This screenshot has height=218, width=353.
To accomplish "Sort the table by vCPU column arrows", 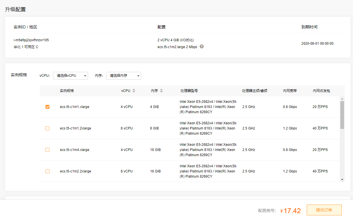I will coord(134,91).
